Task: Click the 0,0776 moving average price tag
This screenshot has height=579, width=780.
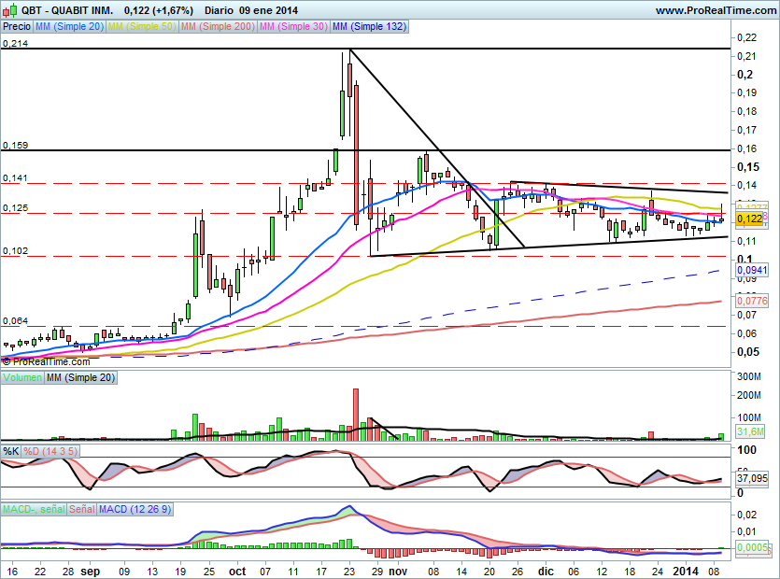Action: (752, 301)
